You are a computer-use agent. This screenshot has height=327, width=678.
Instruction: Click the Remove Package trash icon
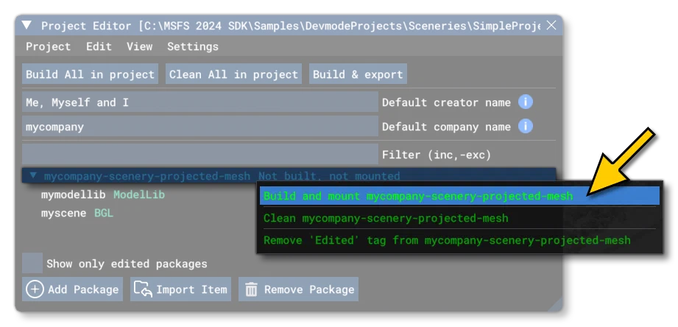tap(251, 289)
